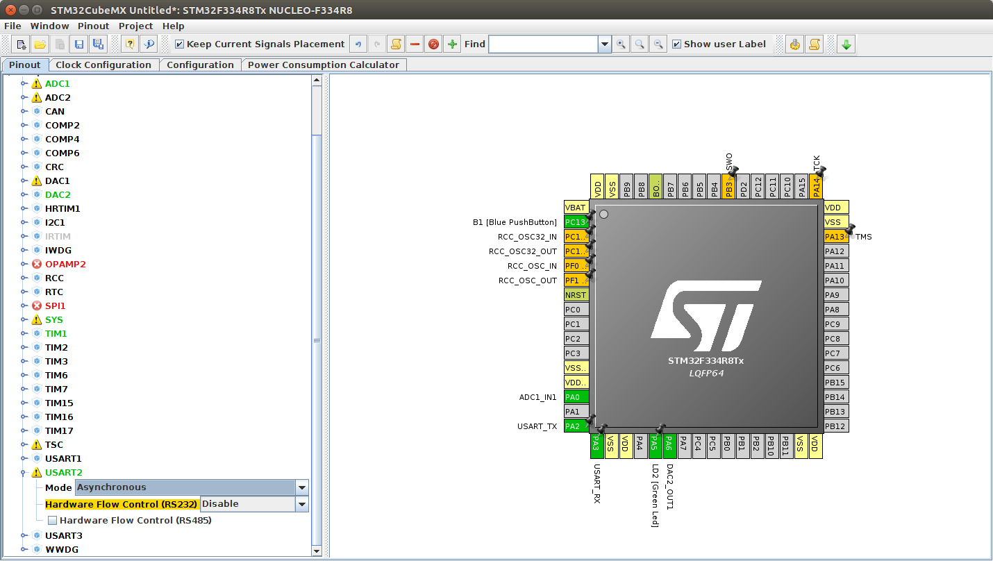
Task: Click the green down-arrow generate icon
Action: [x=846, y=44]
